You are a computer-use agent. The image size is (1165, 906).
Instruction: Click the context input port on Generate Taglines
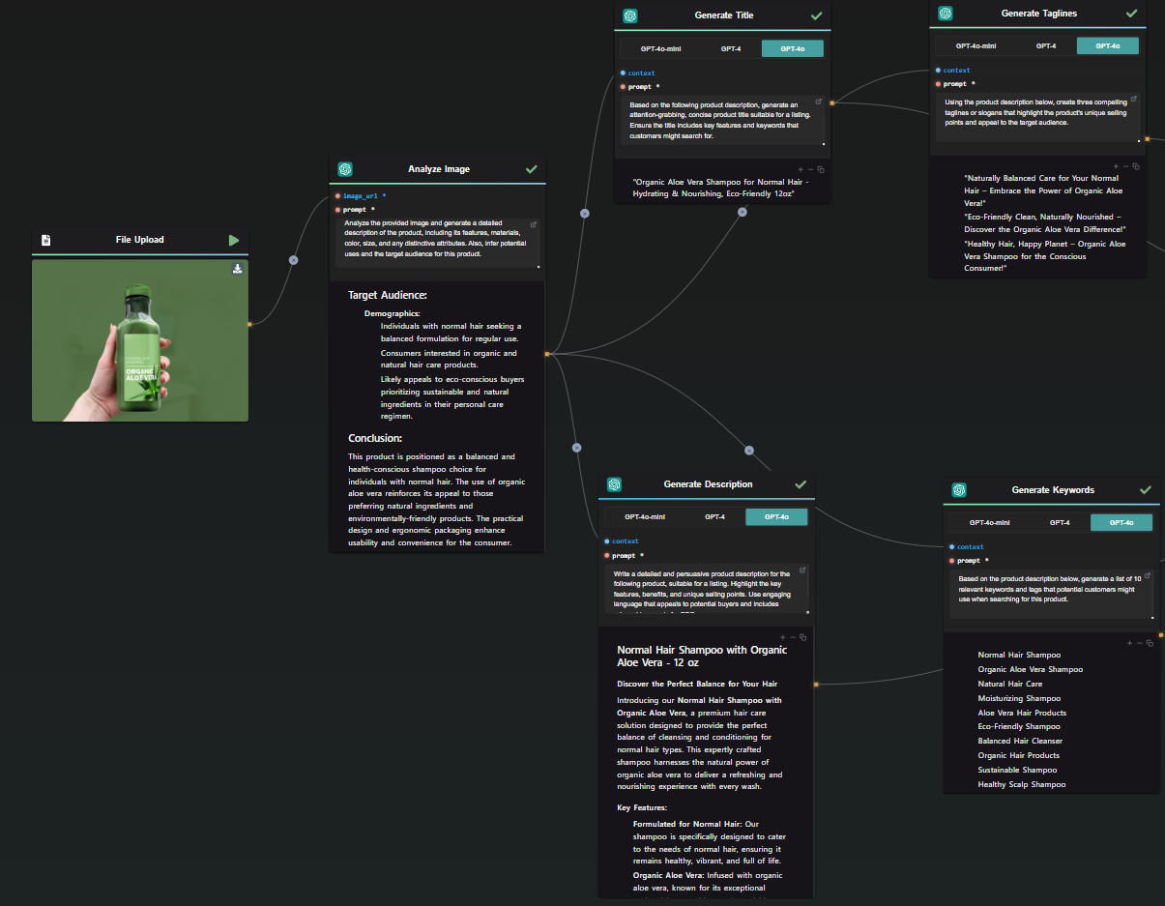[938, 71]
